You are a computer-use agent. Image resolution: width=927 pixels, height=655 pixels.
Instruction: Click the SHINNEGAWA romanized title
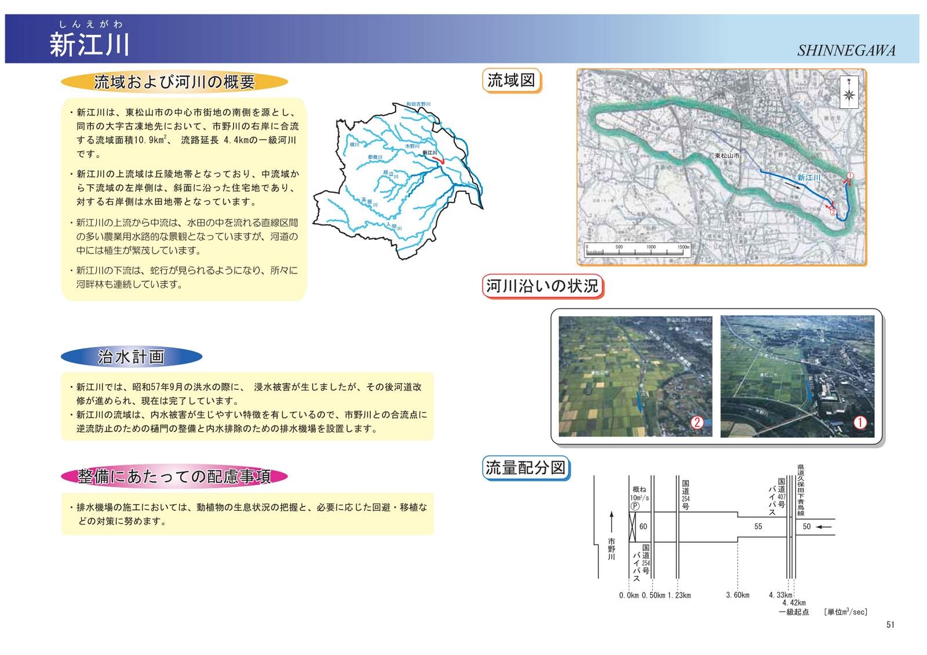(846, 51)
